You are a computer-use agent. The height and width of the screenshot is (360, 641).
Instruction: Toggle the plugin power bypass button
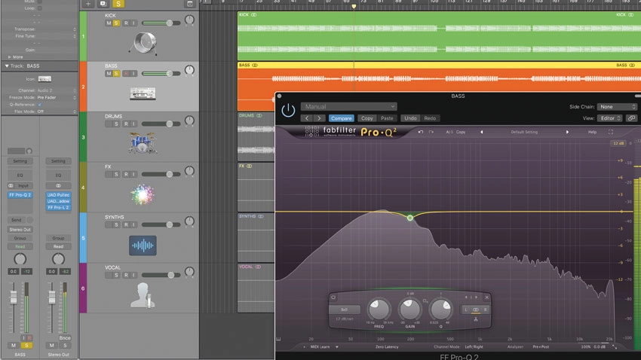(288, 110)
